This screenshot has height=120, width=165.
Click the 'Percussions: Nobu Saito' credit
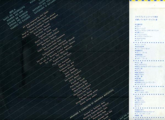53,45
